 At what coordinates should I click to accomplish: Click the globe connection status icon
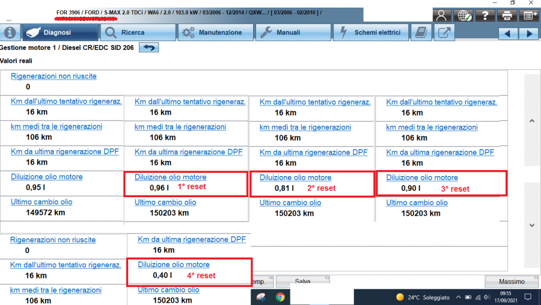point(464,16)
